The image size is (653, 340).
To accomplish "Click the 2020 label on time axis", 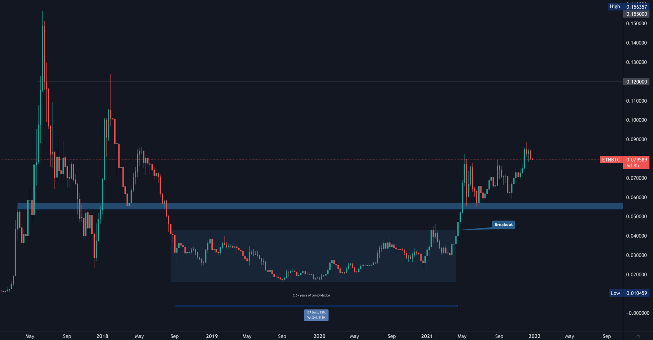I will pyautogui.click(x=319, y=336).
